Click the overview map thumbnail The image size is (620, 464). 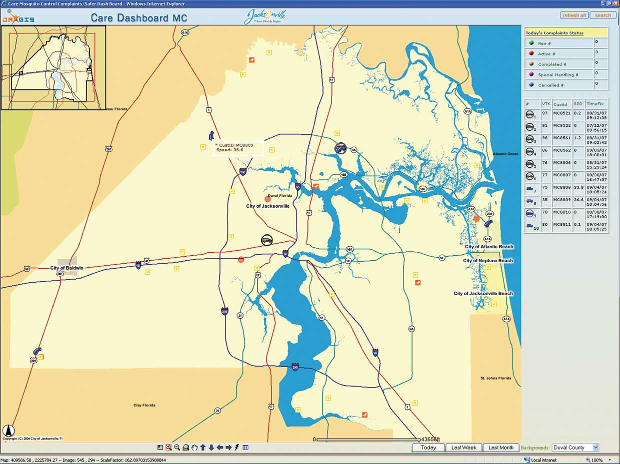click(53, 67)
